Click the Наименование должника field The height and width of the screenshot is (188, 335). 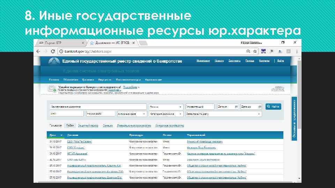[x=98, y=107]
